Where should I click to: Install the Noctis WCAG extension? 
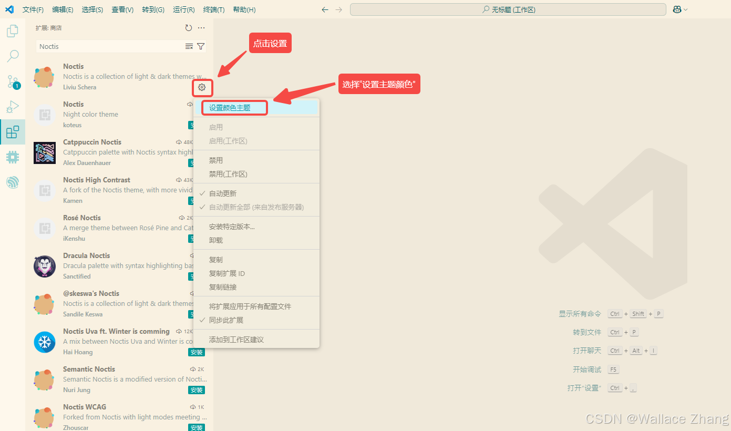(197, 428)
